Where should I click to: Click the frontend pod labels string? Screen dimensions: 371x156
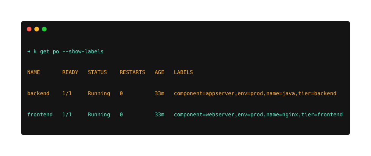258,114
